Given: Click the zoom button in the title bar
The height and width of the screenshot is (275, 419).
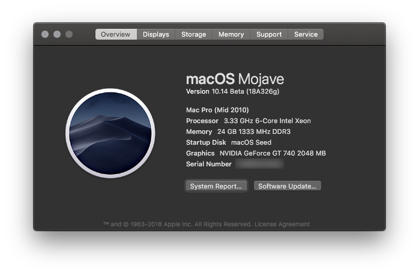Looking at the screenshot, I should point(69,34).
